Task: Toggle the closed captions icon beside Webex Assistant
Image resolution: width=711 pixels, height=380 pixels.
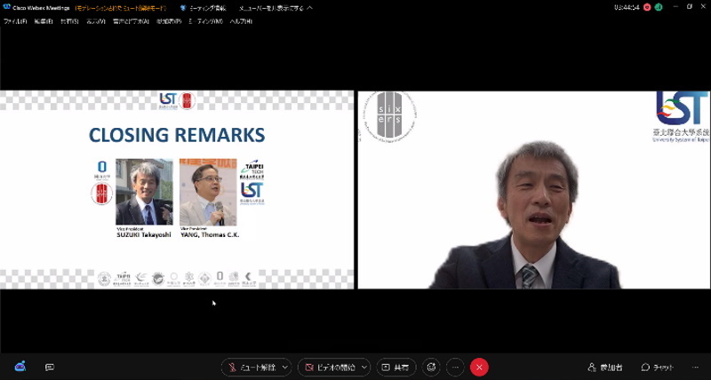Action: [50, 368]
